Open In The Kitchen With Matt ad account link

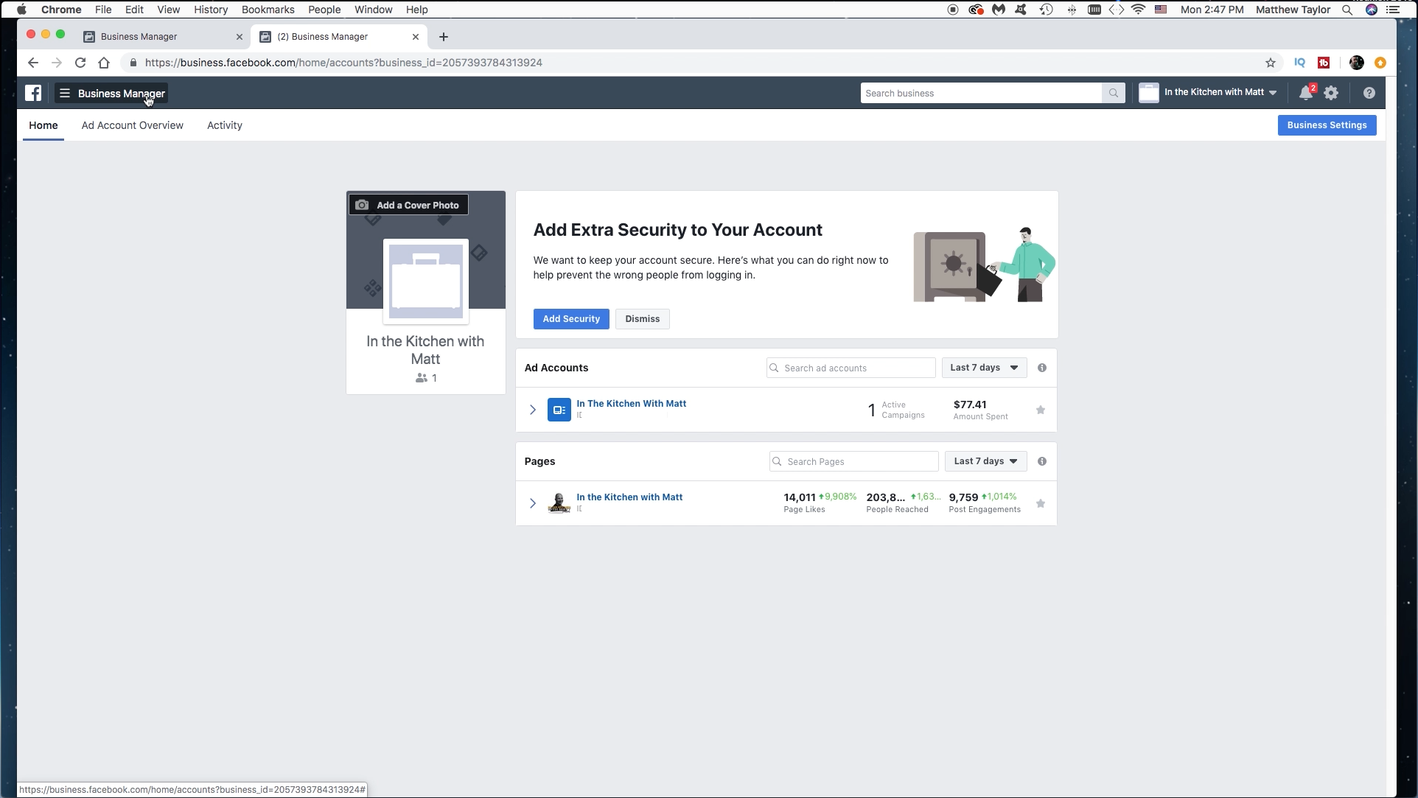(632, 404)
